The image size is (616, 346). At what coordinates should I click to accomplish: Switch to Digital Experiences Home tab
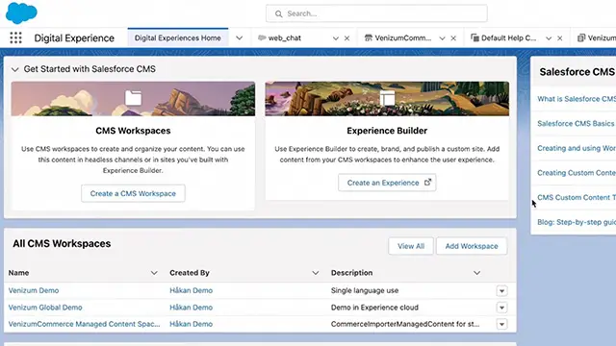click(x=177, y=38)
